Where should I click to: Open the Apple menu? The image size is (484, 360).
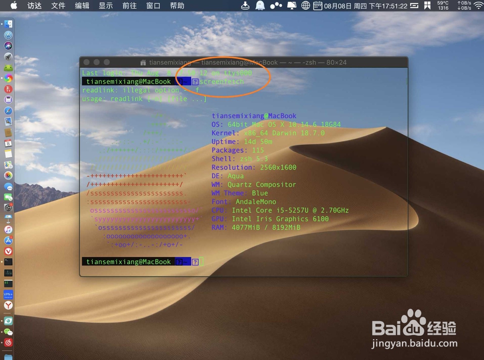tap(14, 5)
